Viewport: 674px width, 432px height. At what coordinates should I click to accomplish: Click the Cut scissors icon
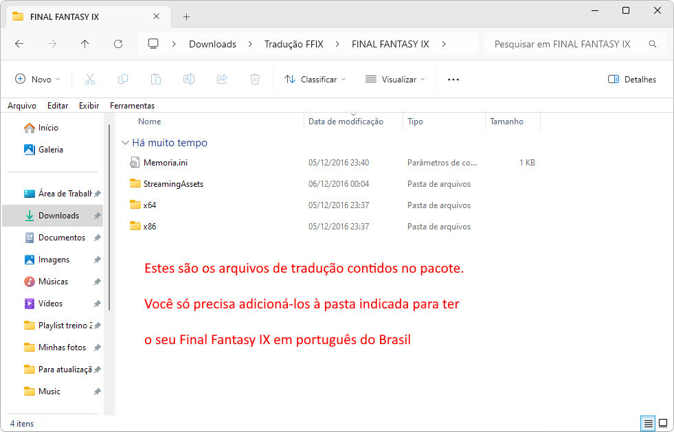tap(90, 79)
